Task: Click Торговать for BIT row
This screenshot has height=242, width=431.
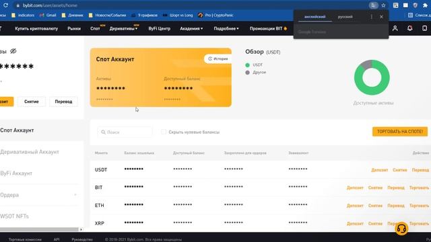Action: click(419, 188)
